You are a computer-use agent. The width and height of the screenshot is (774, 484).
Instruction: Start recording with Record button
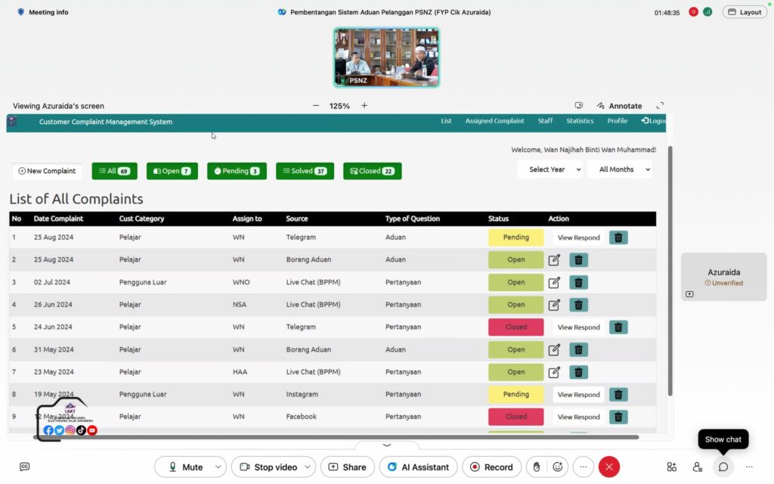491,467
